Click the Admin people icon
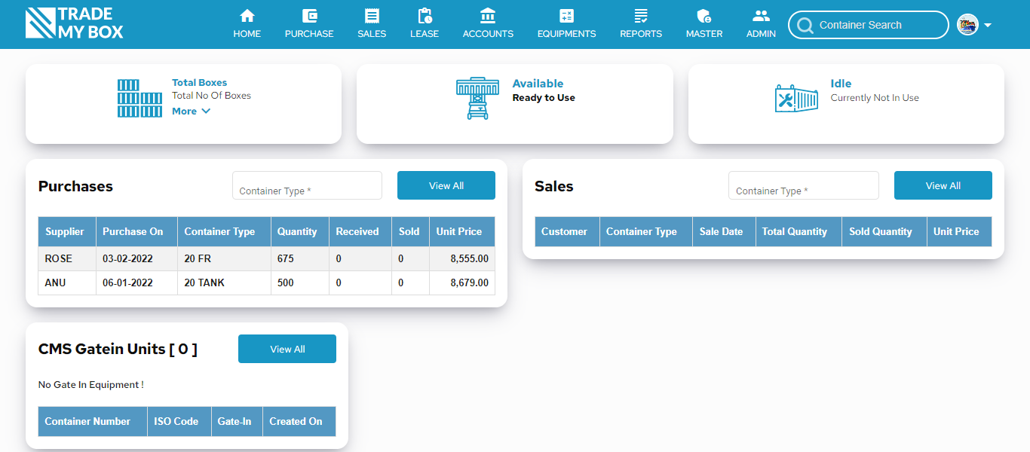1030x452 pixels. coord(761,16)
